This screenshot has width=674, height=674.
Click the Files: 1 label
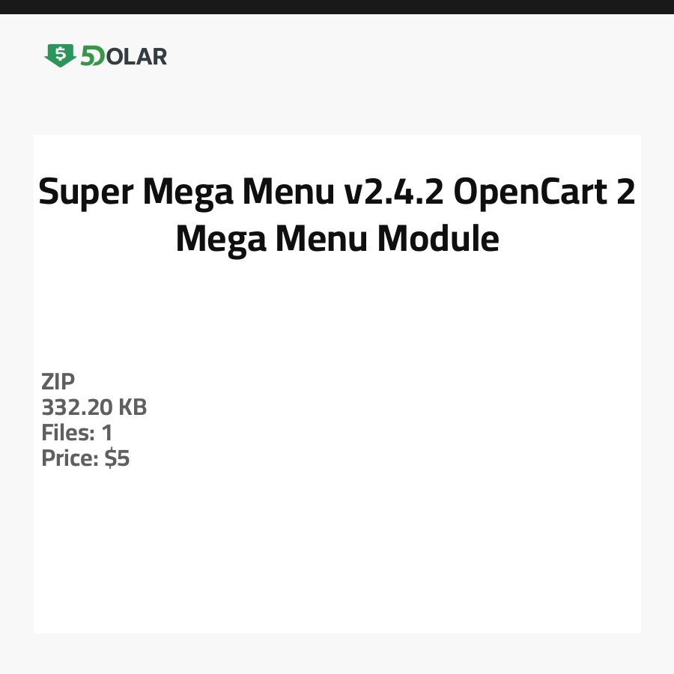[77, 433]
